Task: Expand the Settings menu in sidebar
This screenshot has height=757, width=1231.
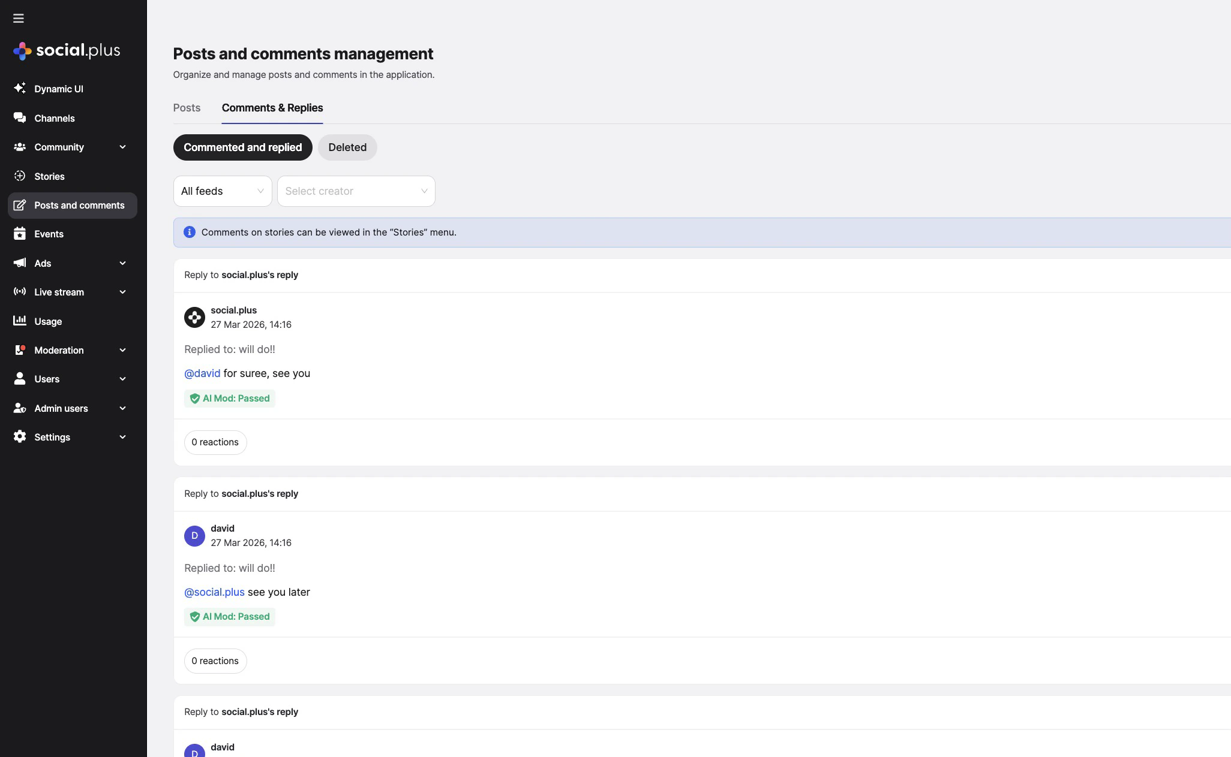Action: [x=53, y=437]
